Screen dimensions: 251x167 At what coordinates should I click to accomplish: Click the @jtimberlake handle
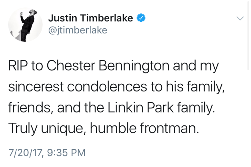pyautogui.click(x=78, y=30)
